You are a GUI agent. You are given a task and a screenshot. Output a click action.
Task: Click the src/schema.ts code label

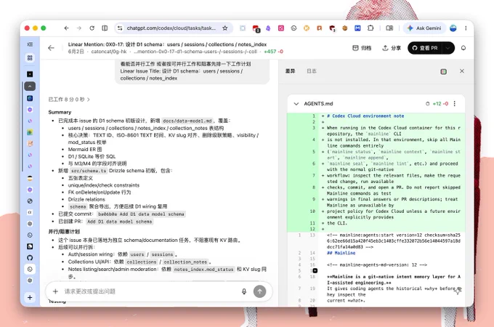[89, 171]
